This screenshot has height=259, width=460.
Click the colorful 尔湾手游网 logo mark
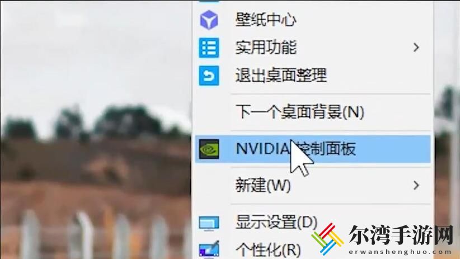(x=327, y=239)
